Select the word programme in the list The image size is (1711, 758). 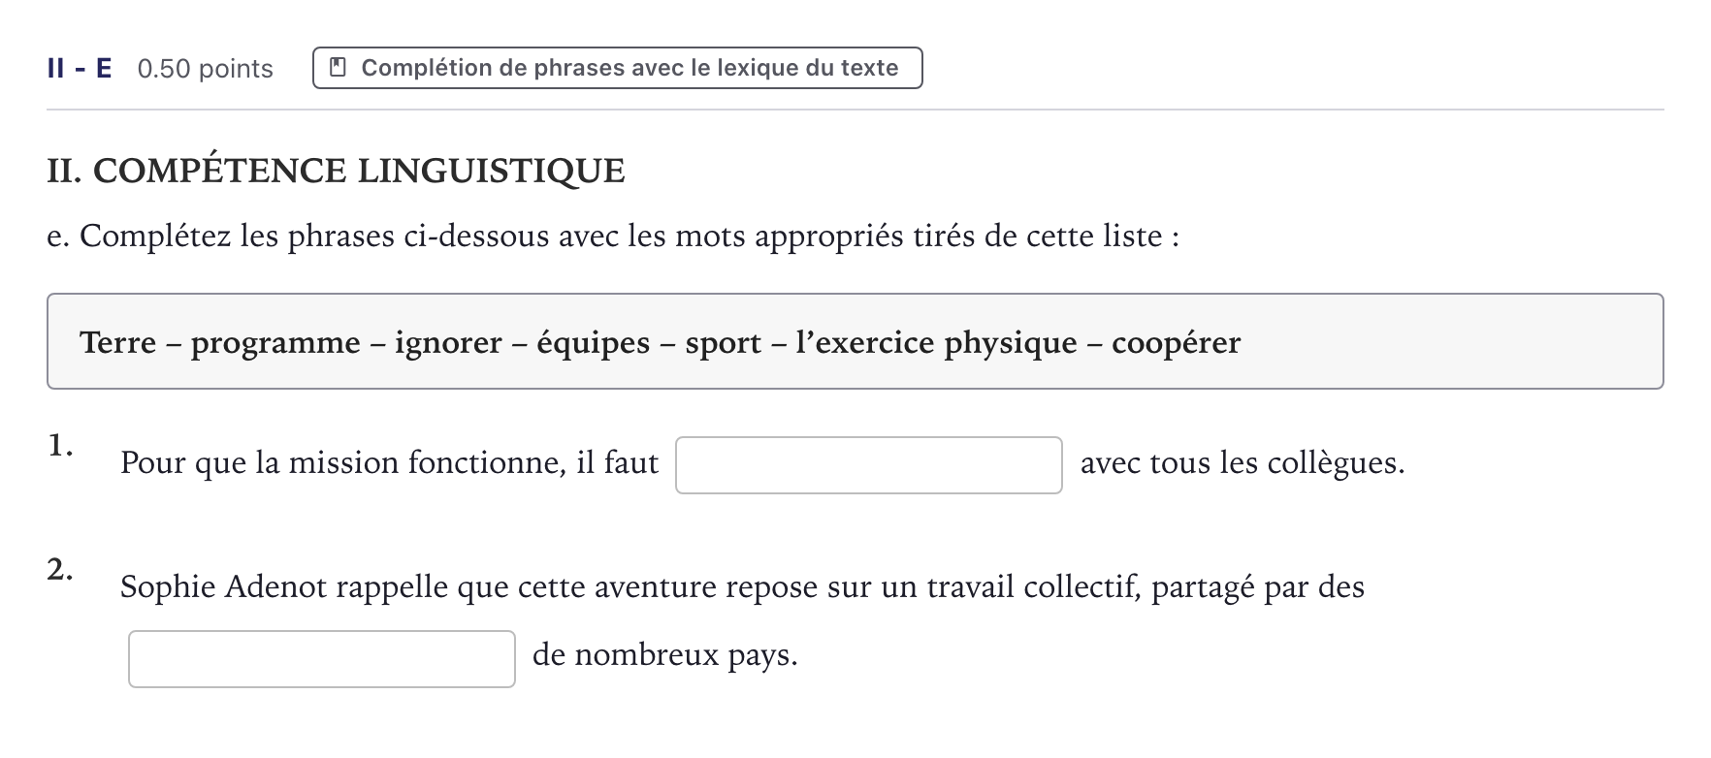tap(275, 343)
